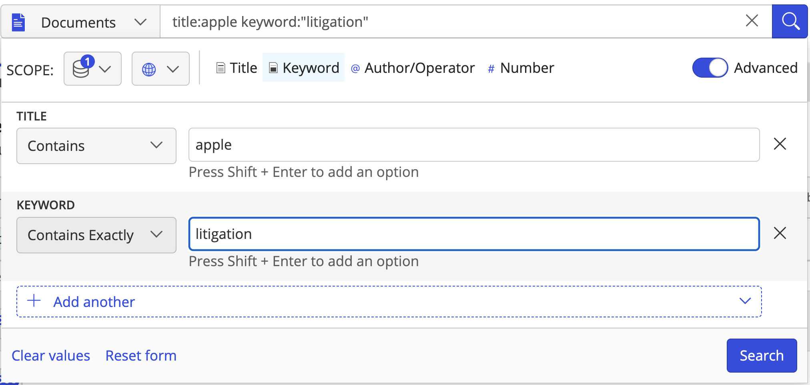Click the Clear values link

(51, 356)
